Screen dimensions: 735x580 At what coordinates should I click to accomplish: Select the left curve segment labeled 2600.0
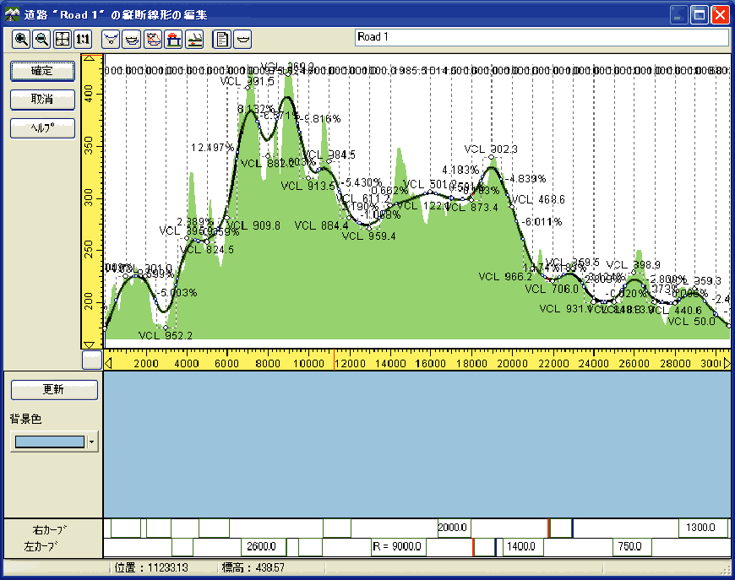click(263, 547)
